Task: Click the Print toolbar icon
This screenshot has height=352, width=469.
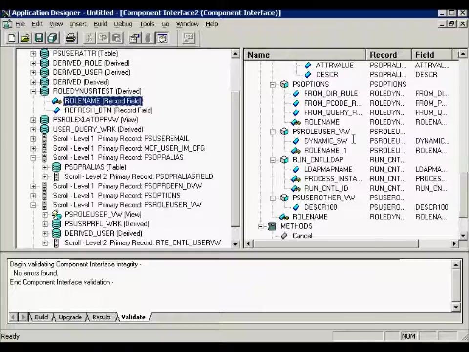Action: (x=70, y=38)
